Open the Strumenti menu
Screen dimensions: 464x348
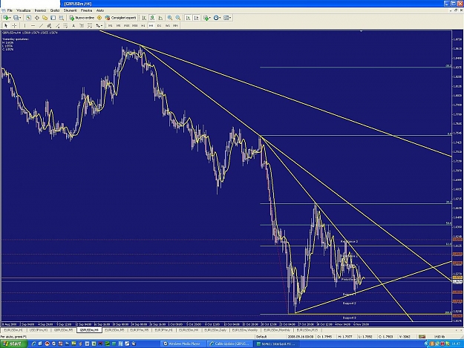click(x=70, y=10)
